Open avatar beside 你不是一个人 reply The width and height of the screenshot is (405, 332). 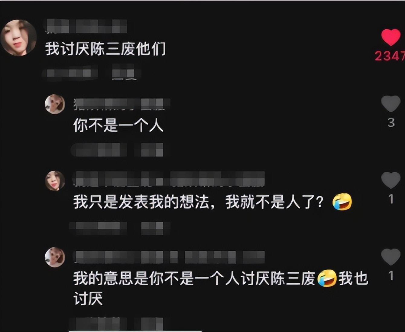click(x=55, y=104)
